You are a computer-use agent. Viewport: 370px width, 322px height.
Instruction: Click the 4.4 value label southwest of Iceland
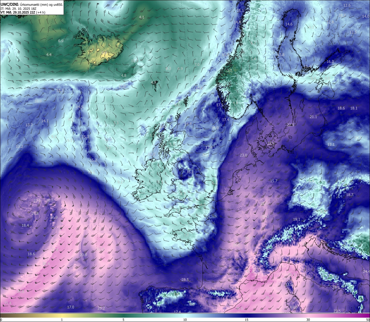tap(49, 55)
